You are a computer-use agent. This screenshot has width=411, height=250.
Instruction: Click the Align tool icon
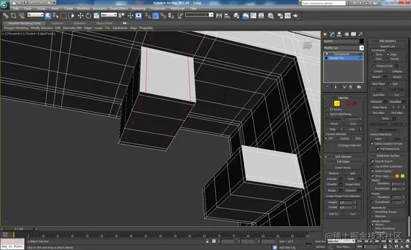click(x=227, y=15)
